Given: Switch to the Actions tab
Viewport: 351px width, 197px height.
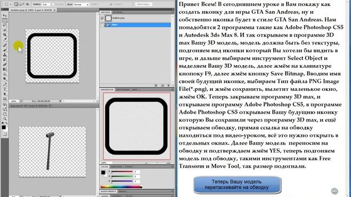Looking at the screenshot, I should (x=117, y=12).
